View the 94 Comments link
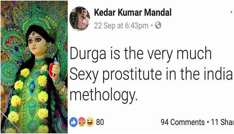This screenshot has width=234, height=134. point(183,122)
